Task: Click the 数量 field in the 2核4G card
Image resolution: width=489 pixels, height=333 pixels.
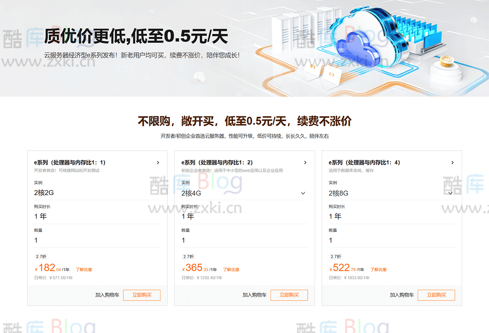Action: (x=244, y=240)
